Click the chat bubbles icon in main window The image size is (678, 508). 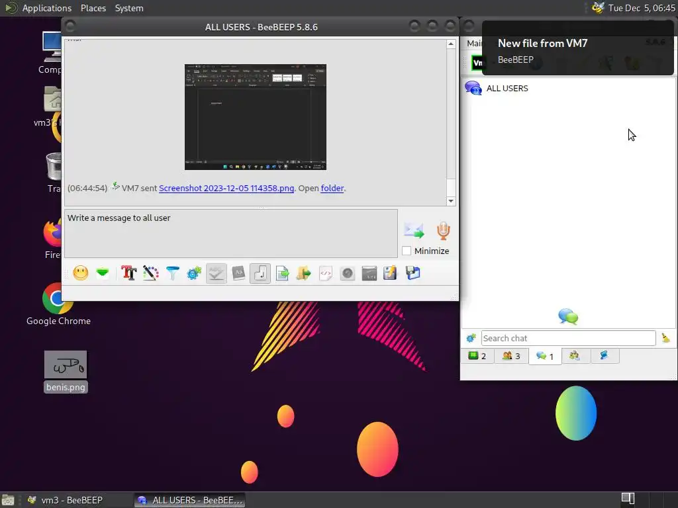(568, 317)
